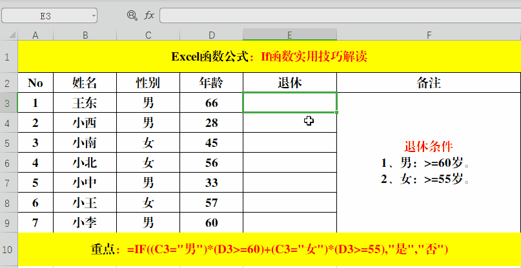Click the '姓名' header cell
The width and height of the screenshot is (521, 268).
point(85,82)
